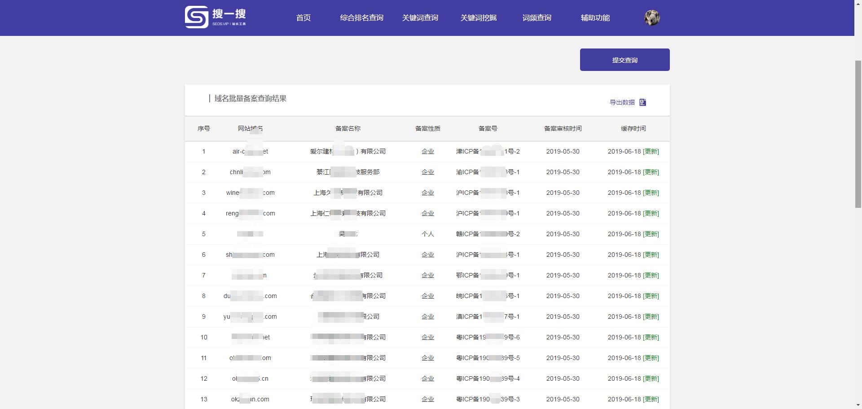The width and height of the screenshot is (862, 409).
Task: Click the 网站域名 column header
Action: [x=250, y=128]
